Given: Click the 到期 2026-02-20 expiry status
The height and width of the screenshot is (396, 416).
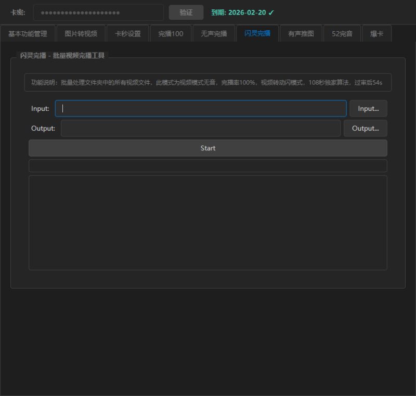Looking at the screenshot, I should pos(242,12).
